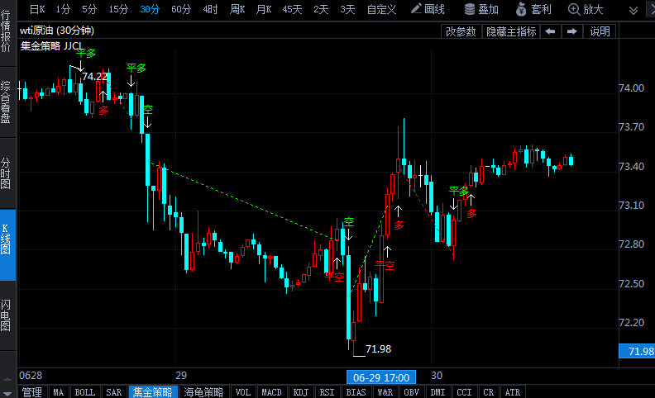Click the 06-29 17:00 time marker

click(381, 377)
